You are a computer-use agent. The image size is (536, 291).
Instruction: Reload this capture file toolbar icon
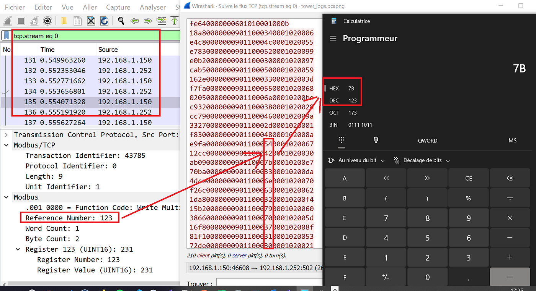(104, 21)
